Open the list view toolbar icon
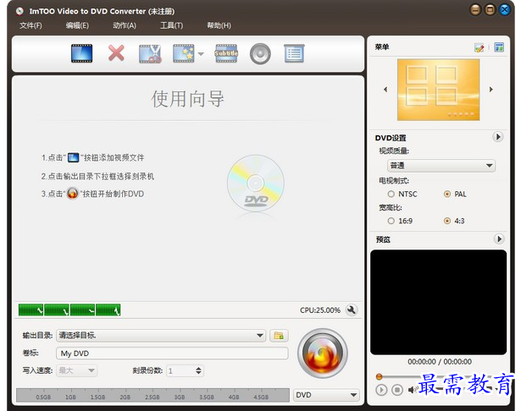The height and width of the screenshot is (411, 521). 294,53
